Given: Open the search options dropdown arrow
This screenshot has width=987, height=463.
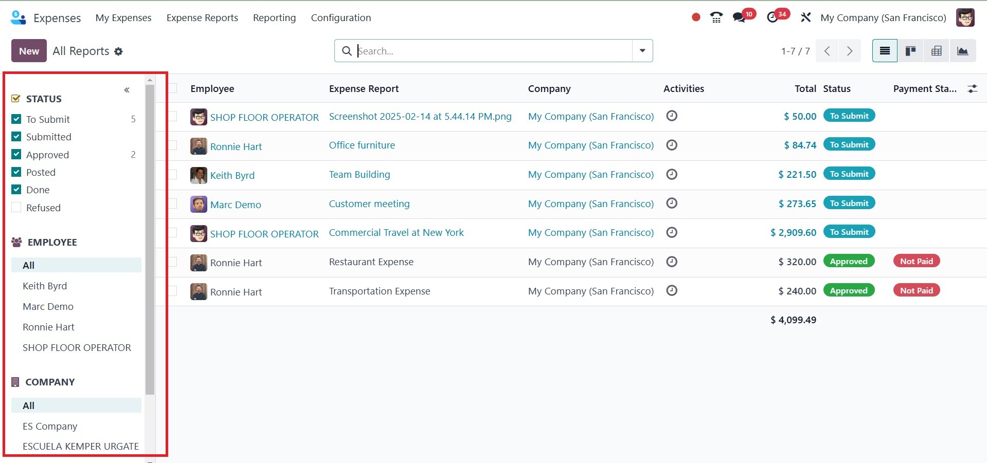Looking at the screenshot, I should pyautogui.click(x=642, y=51).
